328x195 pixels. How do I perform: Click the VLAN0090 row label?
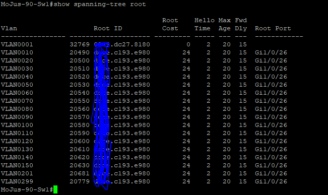click(17, 117)
